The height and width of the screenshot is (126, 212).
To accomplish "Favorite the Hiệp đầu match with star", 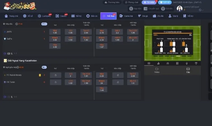I will 4,24.
